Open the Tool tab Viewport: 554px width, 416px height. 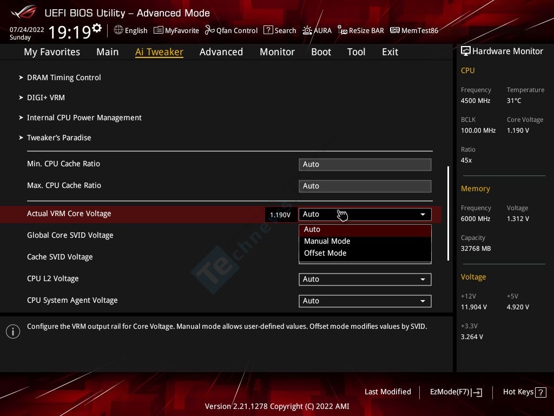pos(356,52)
